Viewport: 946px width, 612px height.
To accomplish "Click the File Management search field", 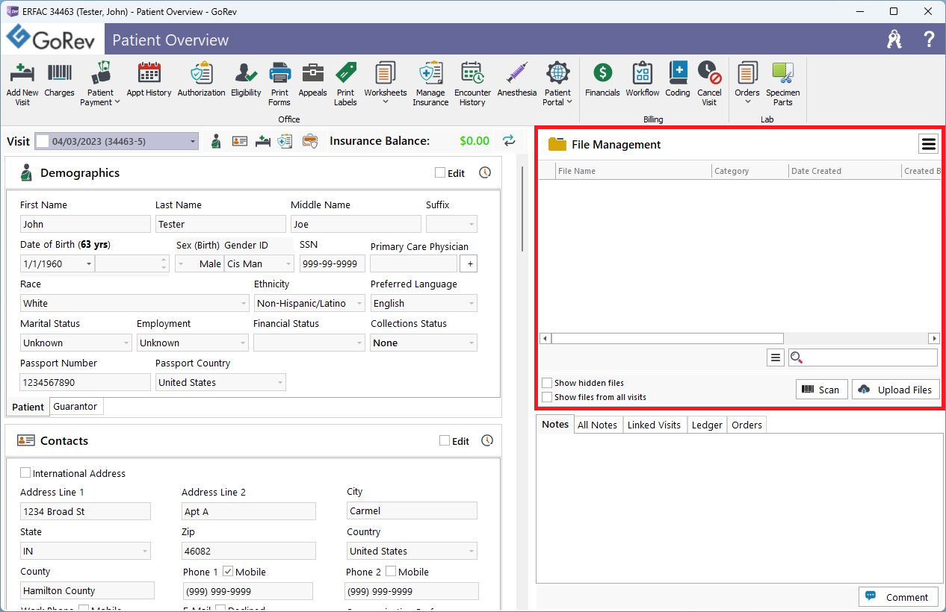I will tap(863, 357).
